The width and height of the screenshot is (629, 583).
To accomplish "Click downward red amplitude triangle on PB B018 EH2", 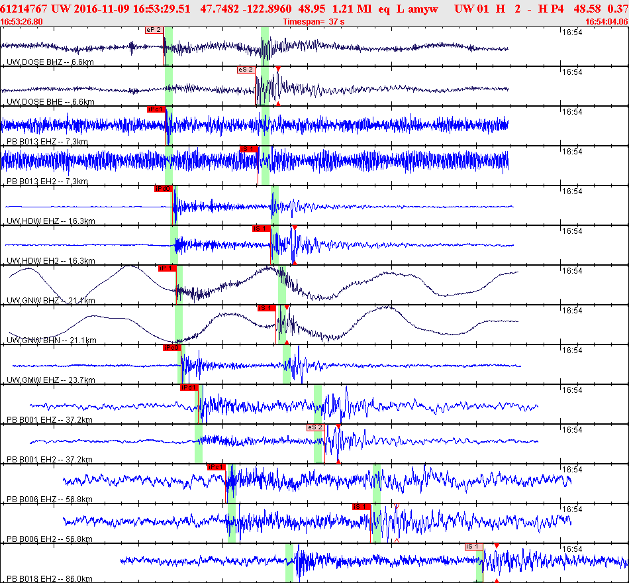I will 496,546.
